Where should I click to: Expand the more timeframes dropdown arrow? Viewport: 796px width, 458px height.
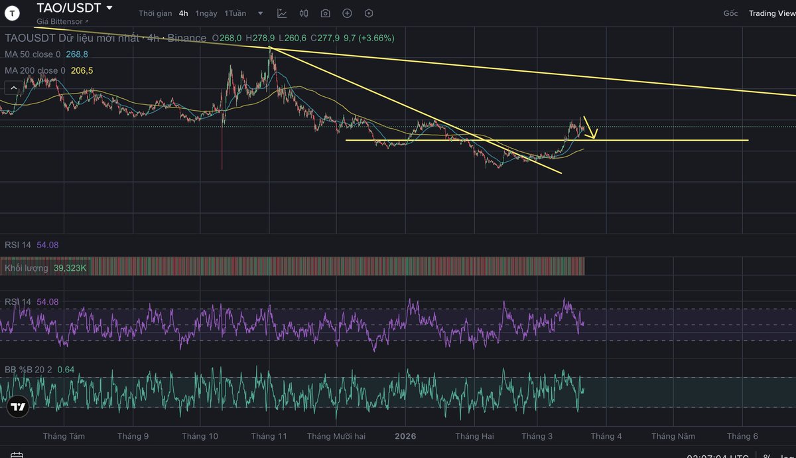[260, 13]
